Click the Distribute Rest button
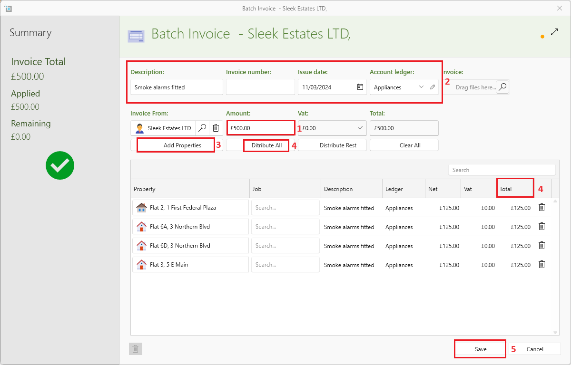 [338, 145]
